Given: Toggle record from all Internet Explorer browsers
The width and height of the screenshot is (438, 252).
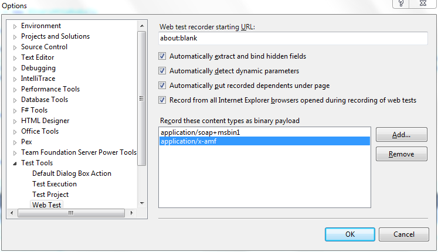Looking at the screenshot, I should (162, 100).
